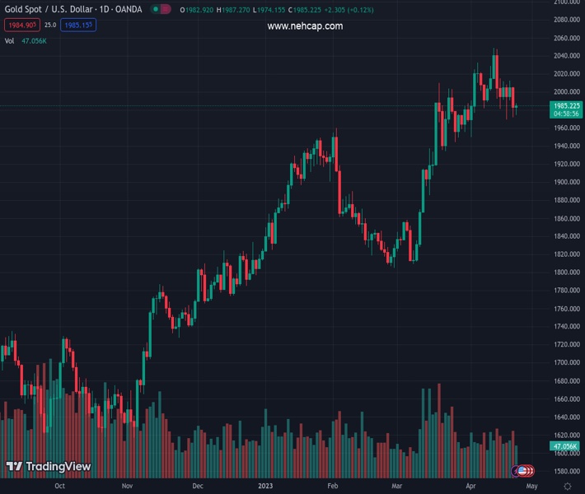Click the 47.056K volume value in legend
Viewport: 585px width, 494px height.
(x=34, y=41)
